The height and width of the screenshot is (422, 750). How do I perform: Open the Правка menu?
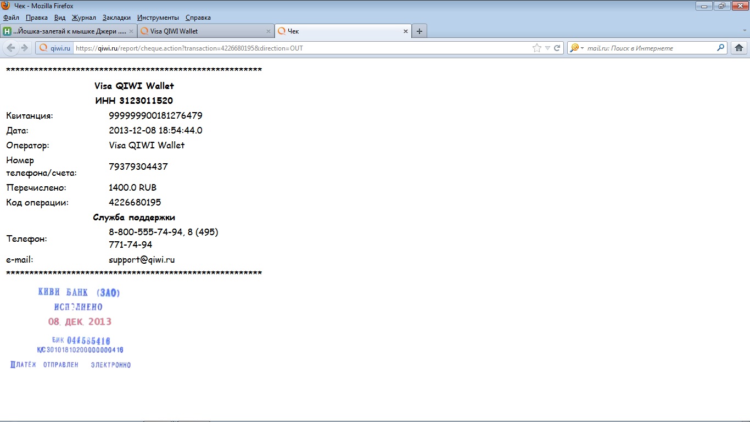(37, 18)
